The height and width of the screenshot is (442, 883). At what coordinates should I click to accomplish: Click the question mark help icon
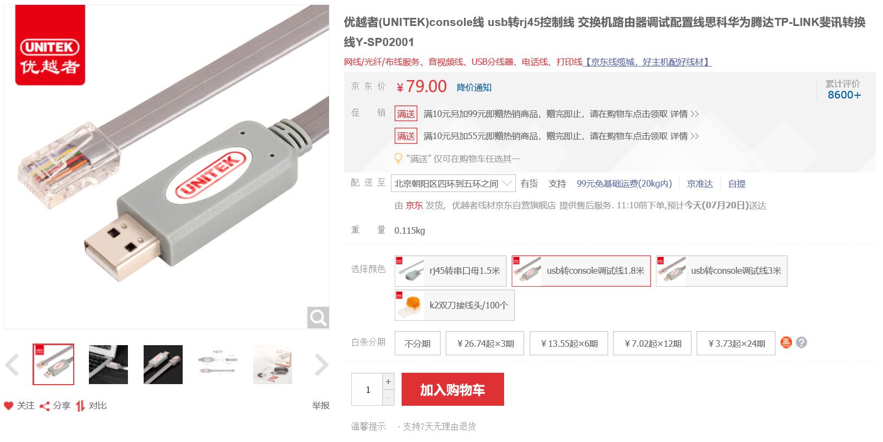coord(802,342)
